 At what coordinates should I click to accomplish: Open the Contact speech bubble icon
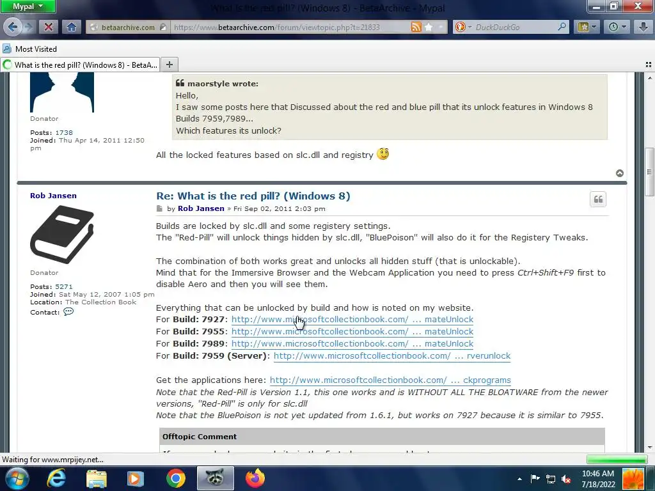point(68,312)
